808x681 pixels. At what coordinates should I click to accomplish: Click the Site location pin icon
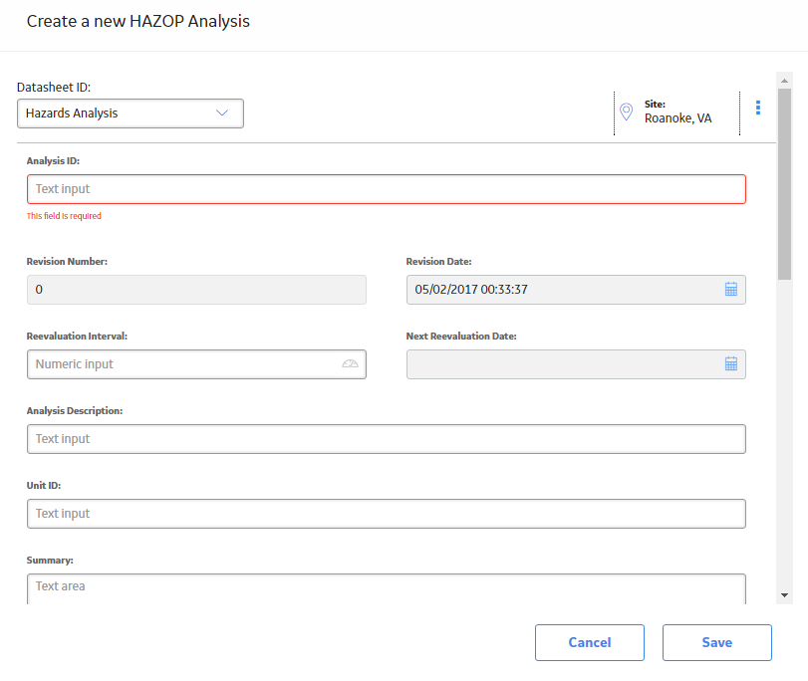pyautogui.click(x=626, y=112)
